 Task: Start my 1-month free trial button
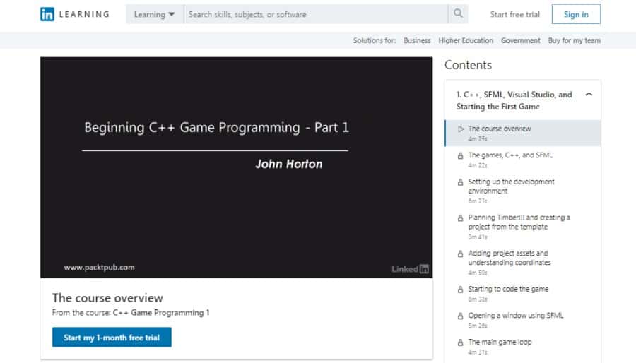[112, 337]
